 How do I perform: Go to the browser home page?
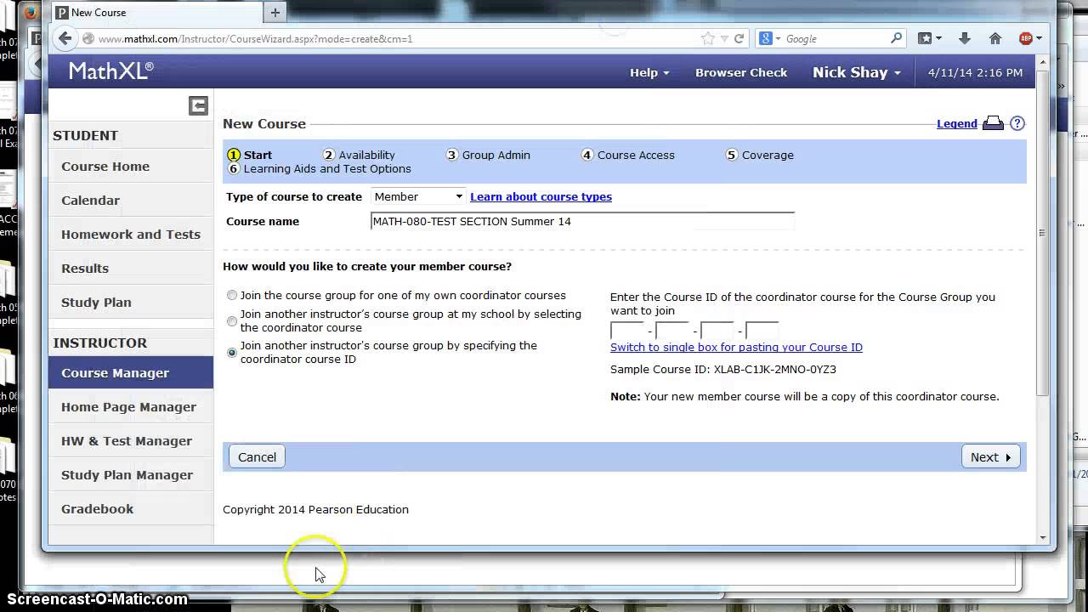(x=994, y=38)
